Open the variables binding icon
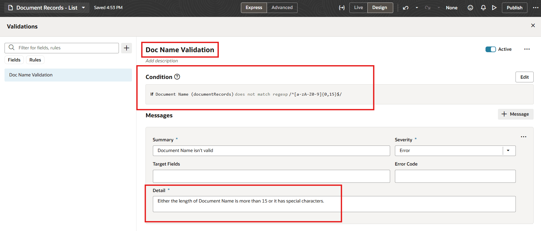Image resolution: width=541 pixels, height=231 pixels. pos(342,8)
